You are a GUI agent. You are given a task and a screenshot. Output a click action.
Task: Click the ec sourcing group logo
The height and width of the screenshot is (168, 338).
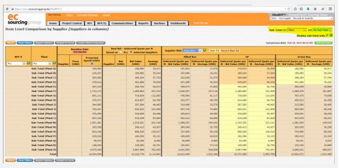[24, 19]
